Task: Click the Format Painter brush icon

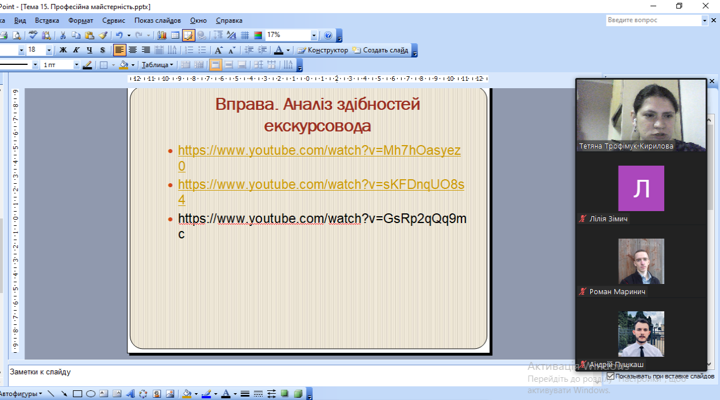Action: 103,35
